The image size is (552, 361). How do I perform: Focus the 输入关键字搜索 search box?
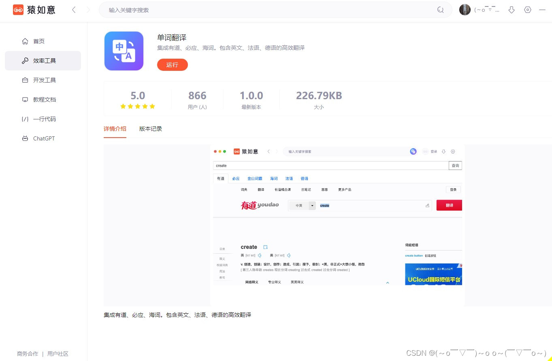275,10
